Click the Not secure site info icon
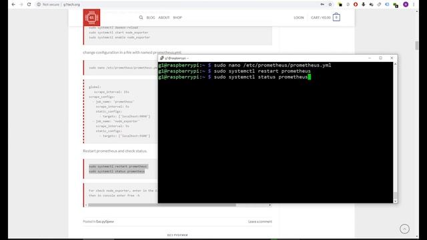Screen dimensions: 427x240 pos(39,5)
